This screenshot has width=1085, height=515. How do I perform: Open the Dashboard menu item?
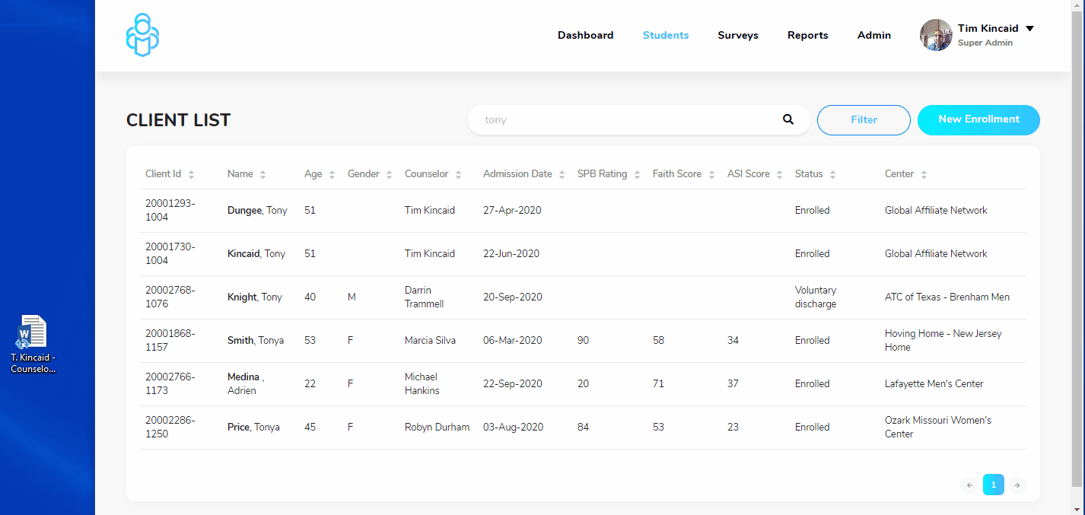(585, 35)
